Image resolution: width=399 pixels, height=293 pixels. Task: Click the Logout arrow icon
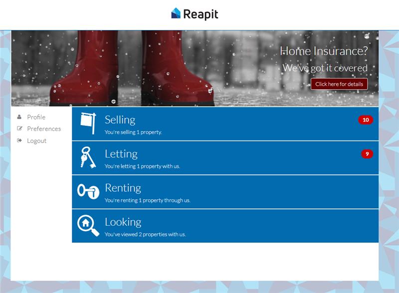(x=18, y=141)
